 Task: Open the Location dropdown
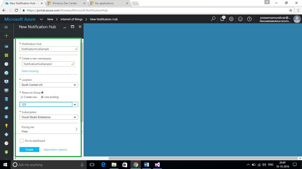point(49,85)
